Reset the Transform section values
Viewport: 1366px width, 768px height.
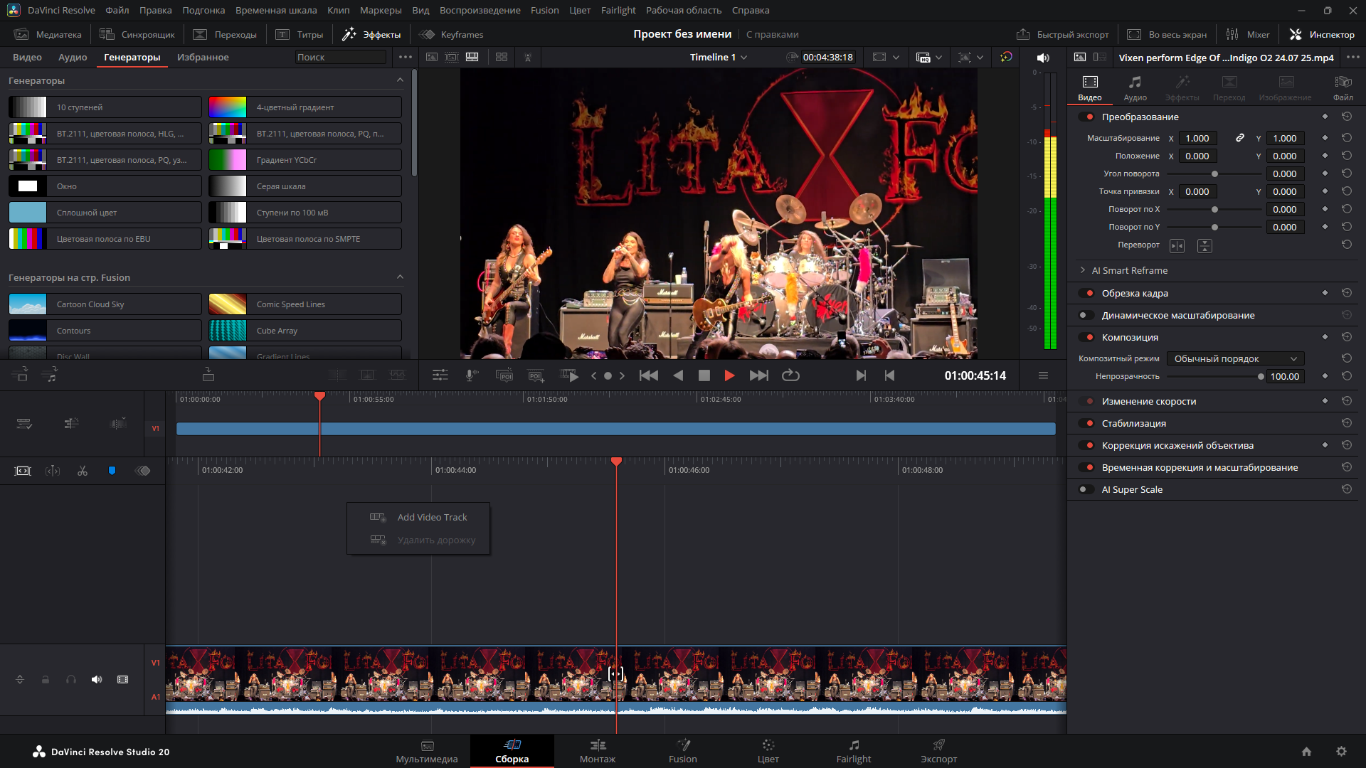[x=1346, y=117]
